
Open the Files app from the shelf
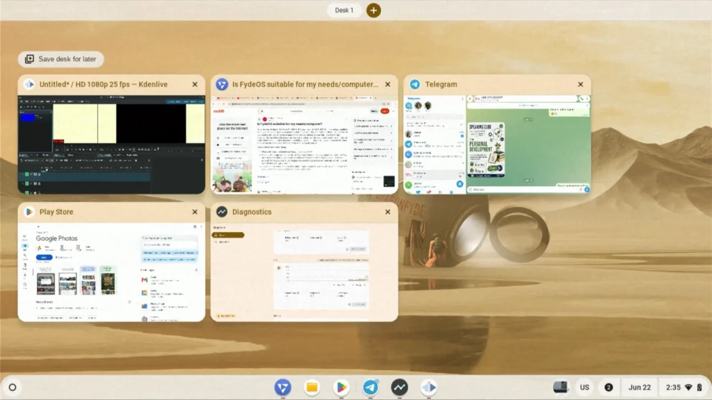click(x=312, y=387)
